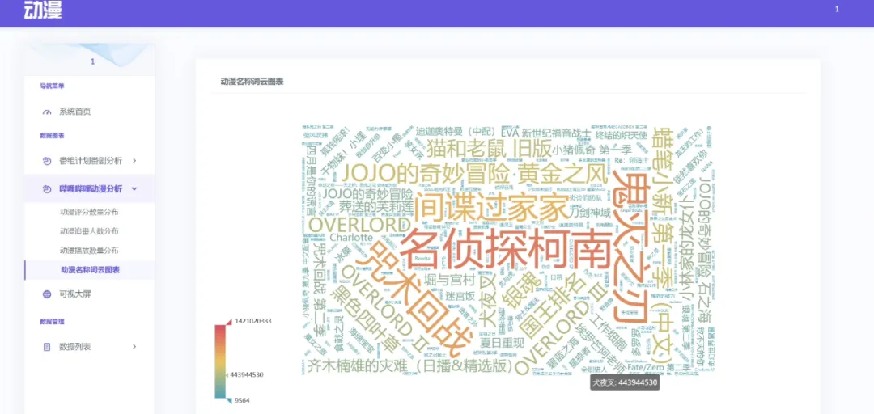Click the 数据列表 document icon
The image size is (874, 414).
click(x=47, y=347)
